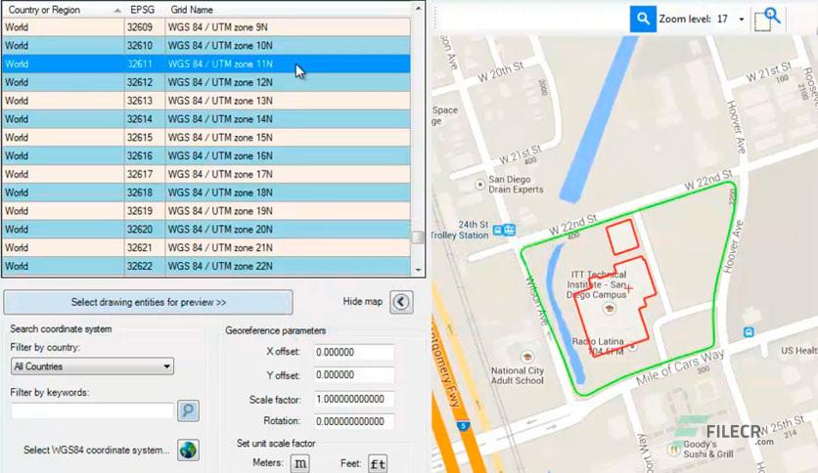Viewport: 818px width, 473px height.
Task: Click the grid list scroll up arrow
Action: pos(418,9)
